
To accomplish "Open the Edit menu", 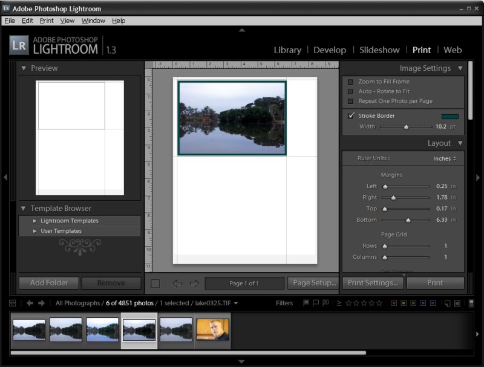I will [27, 21].
